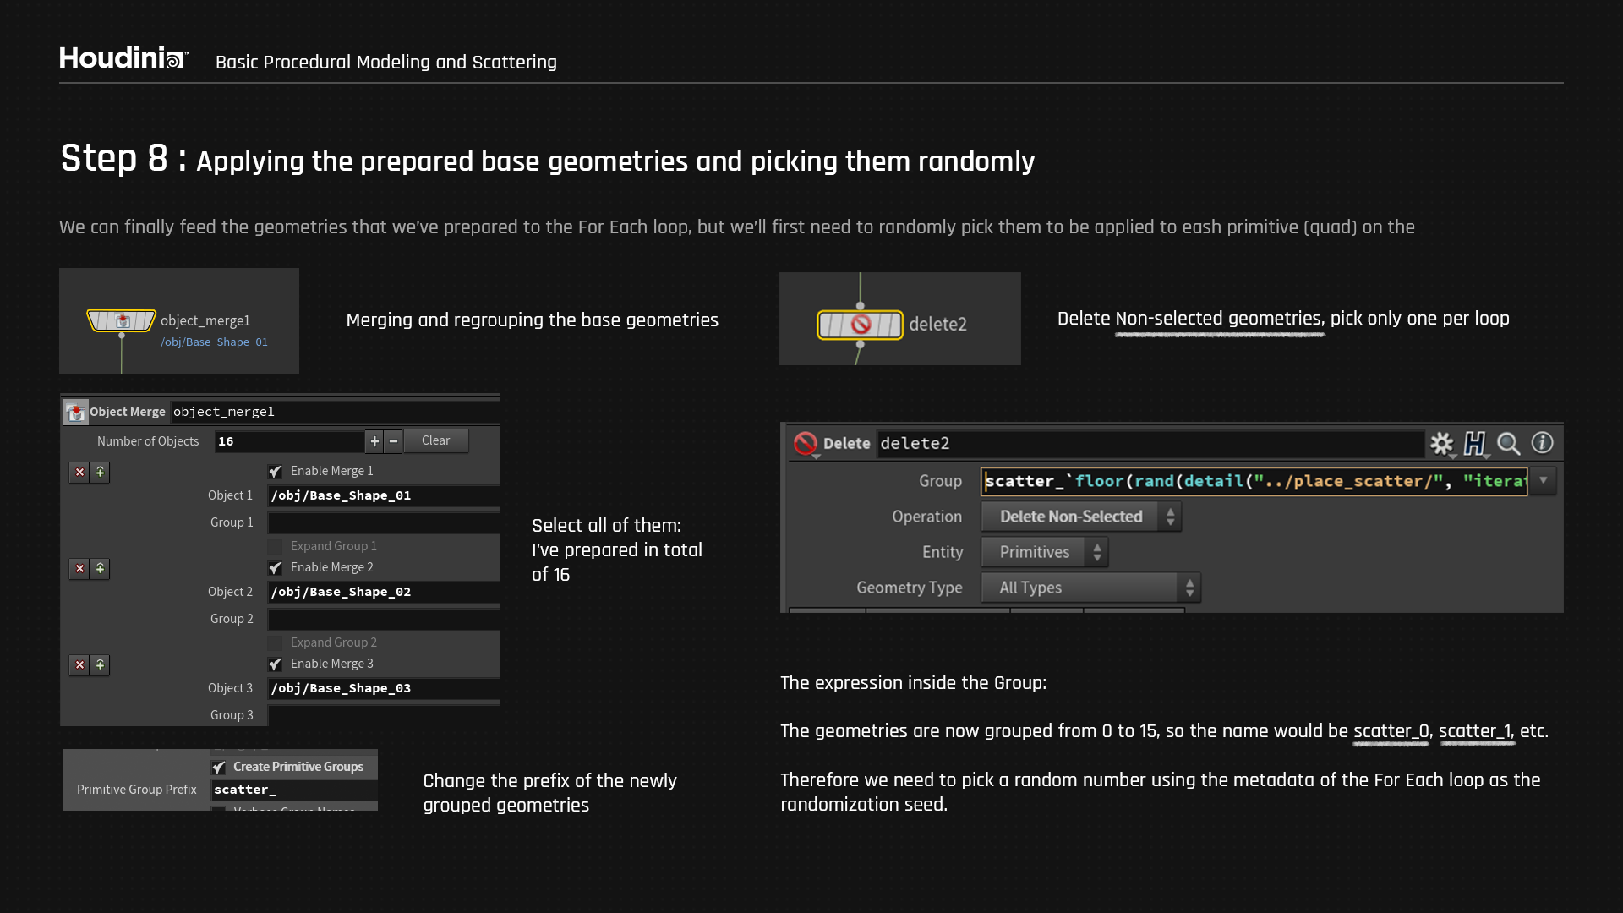Insert entry before Object 1 with plus icon
1623x913 pixels.
pyautogui.click(x=100, y=472)
